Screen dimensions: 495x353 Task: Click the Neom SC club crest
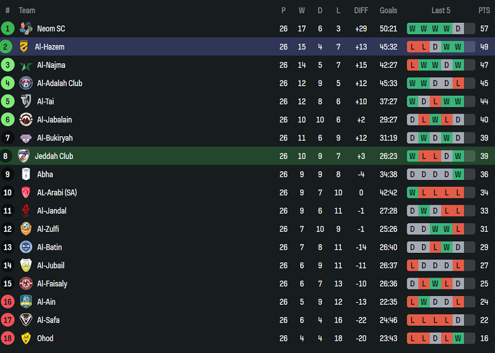point(26,29)
